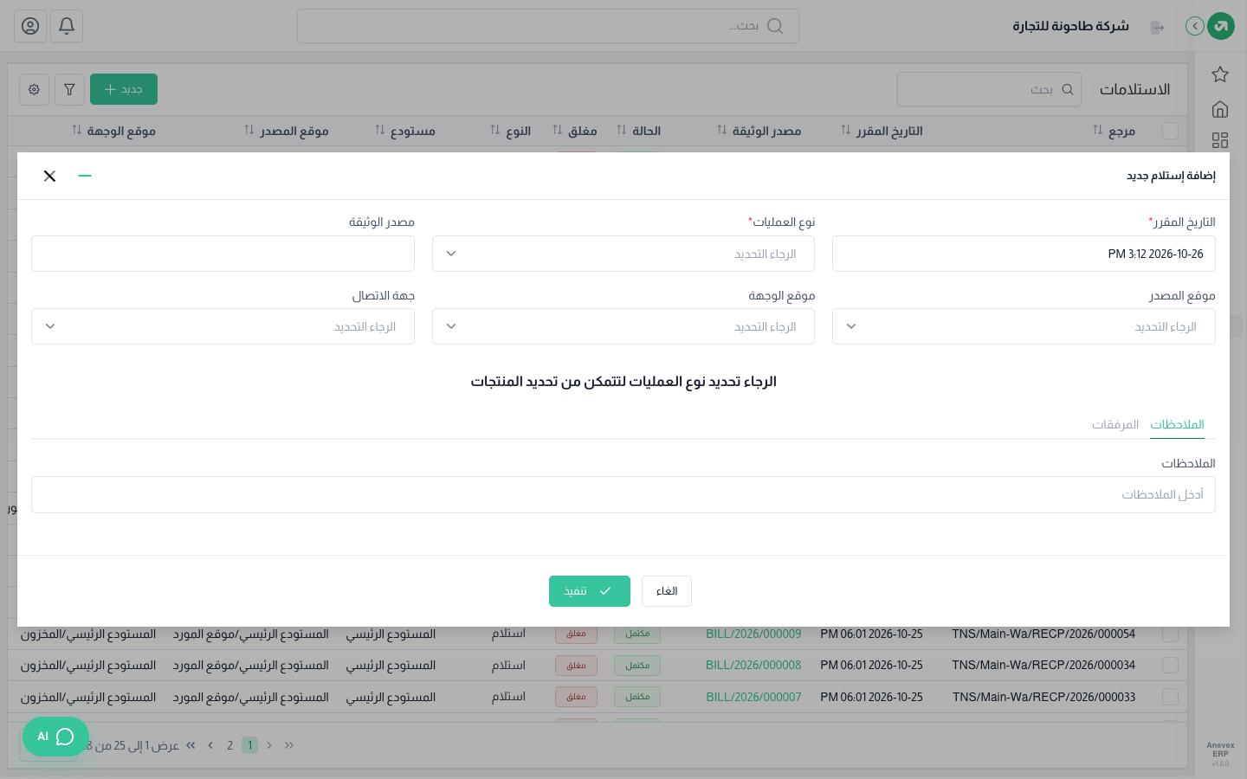Select row checkbox for RECP/2026/000034
1247x779 pixels.
coord(1171,666)
